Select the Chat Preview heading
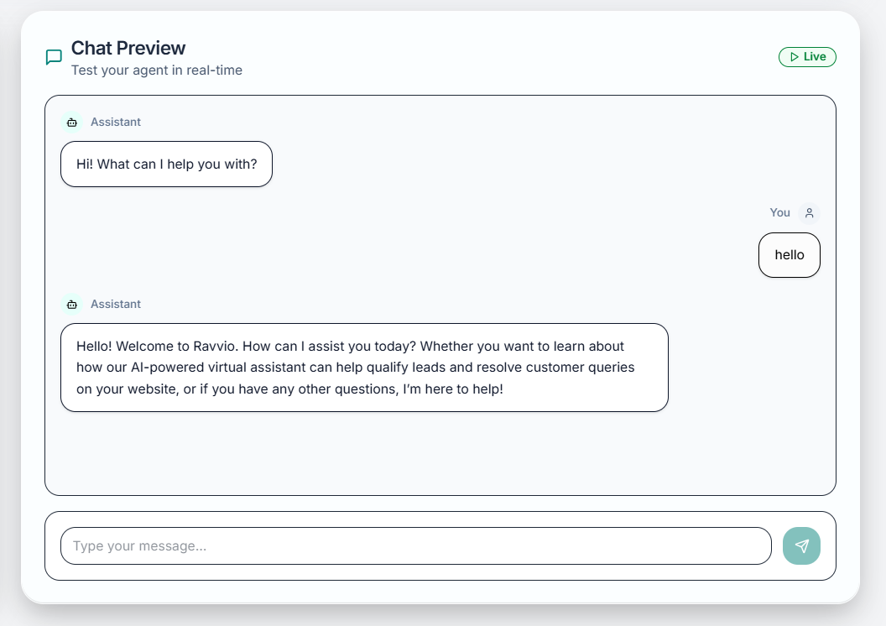The image size is (886, 626). pyautogui.click(x=128, y=48)
